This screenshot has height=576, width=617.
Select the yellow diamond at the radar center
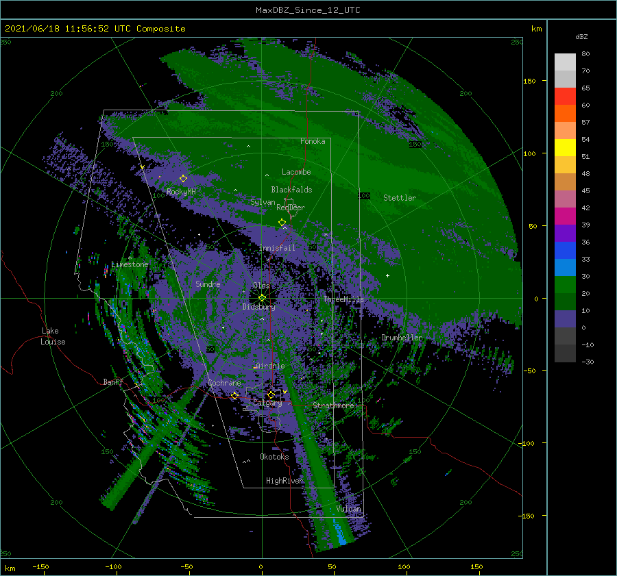262,298
